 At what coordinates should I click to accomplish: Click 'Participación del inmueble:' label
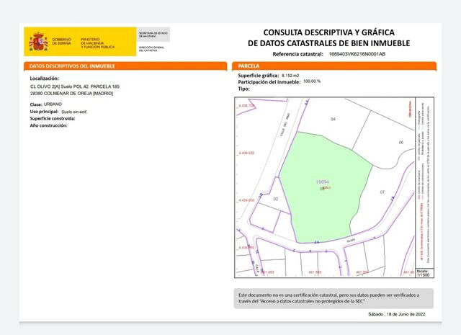coord(269,82)
